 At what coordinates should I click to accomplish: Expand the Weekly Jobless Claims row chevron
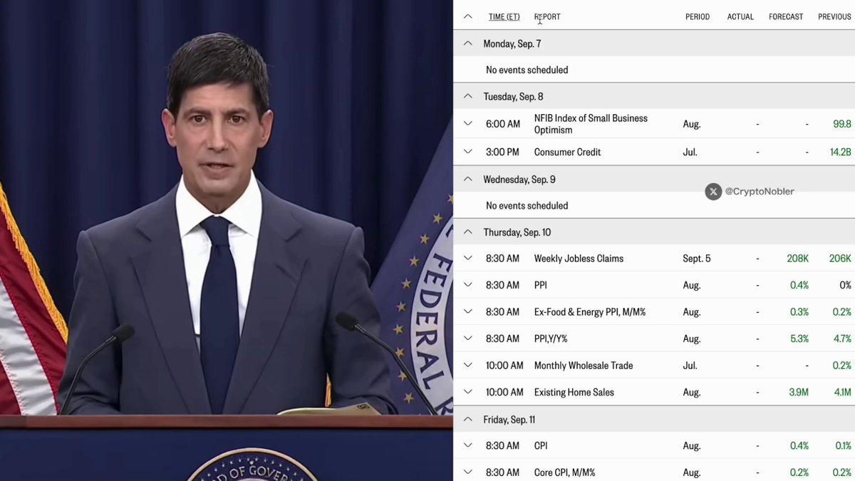click(467, 258)
